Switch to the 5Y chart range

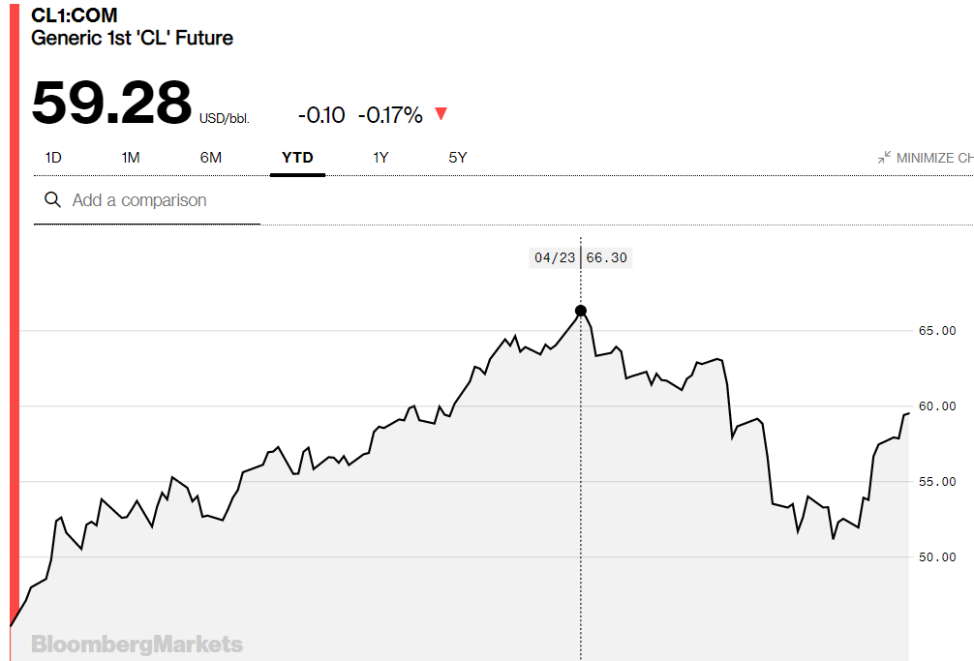coord(458,158)
